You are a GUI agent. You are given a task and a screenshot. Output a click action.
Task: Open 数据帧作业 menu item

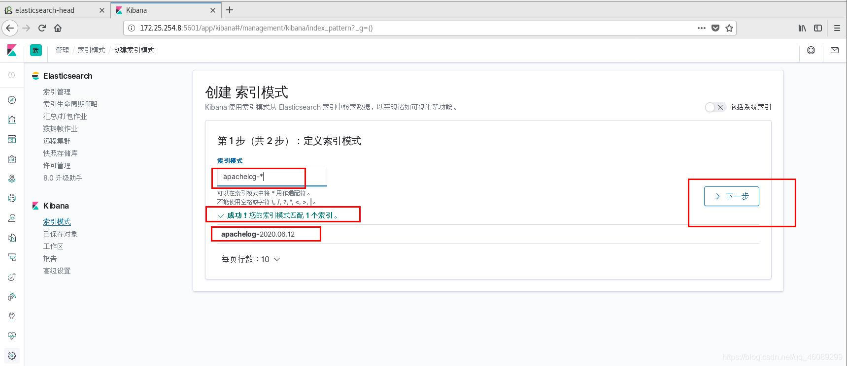point(60,129)
